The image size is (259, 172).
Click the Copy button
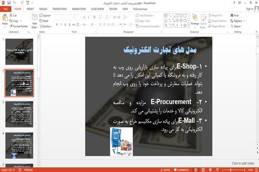[x=14, y=21]
